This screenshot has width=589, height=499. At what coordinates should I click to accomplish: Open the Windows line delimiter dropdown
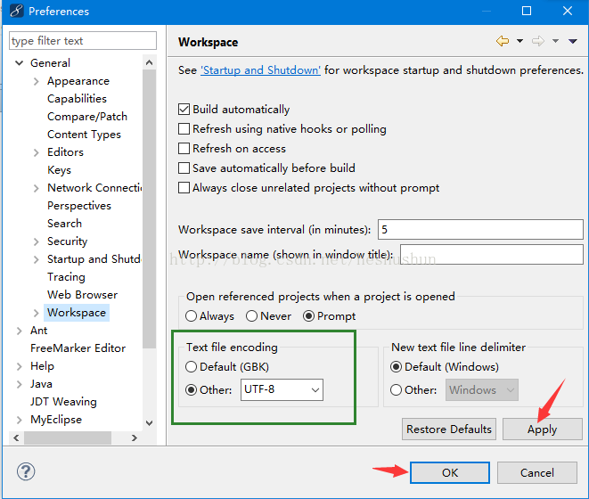(482, 389)
